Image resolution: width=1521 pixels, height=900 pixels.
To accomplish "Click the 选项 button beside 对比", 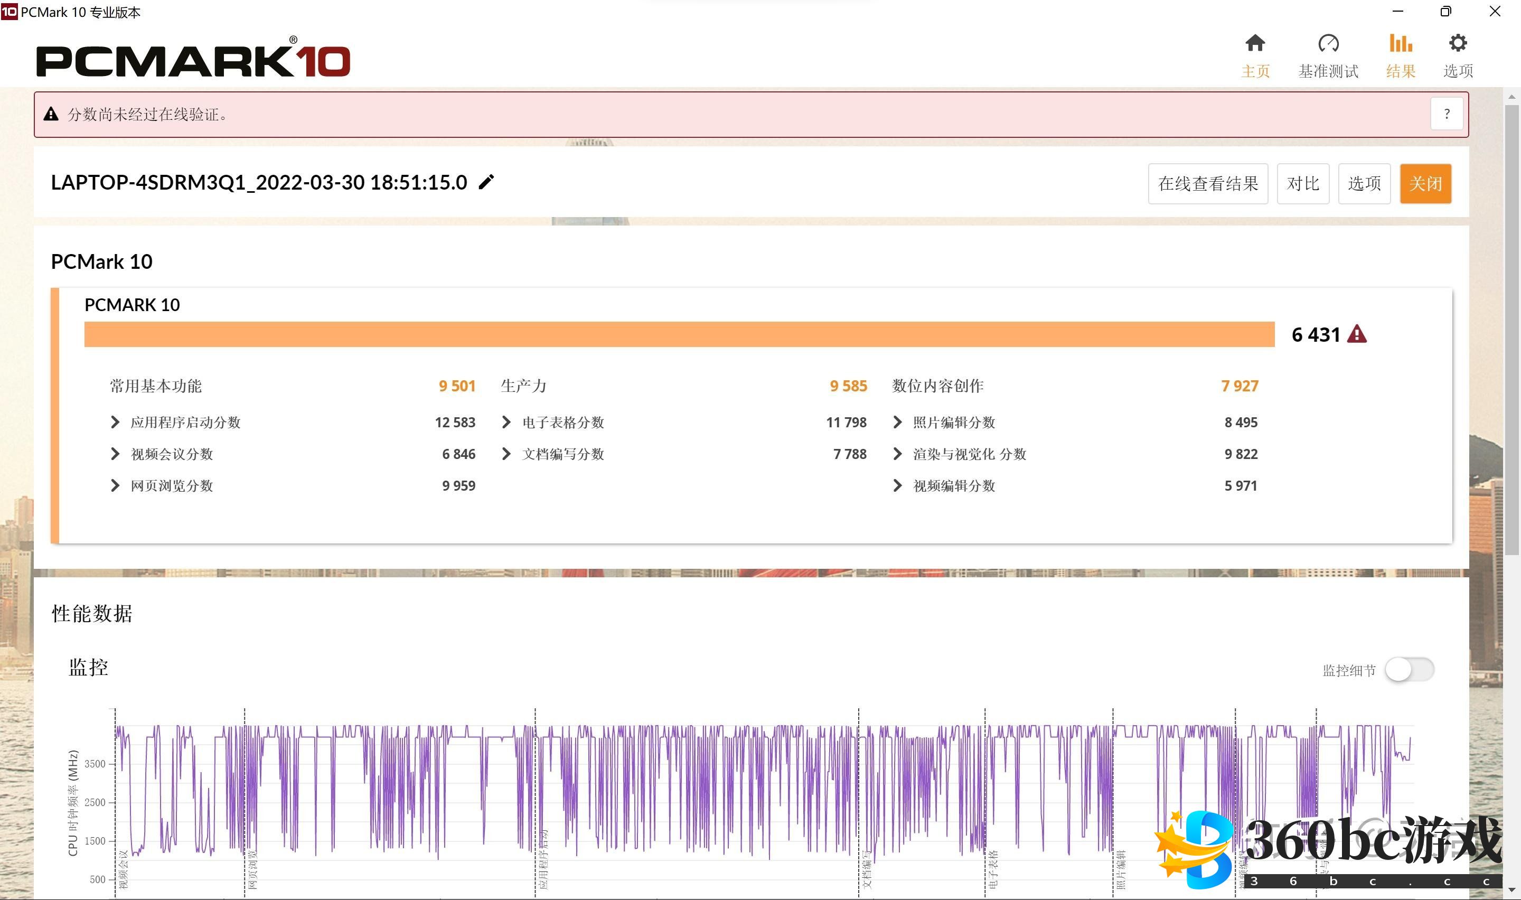I will 1364,183.
